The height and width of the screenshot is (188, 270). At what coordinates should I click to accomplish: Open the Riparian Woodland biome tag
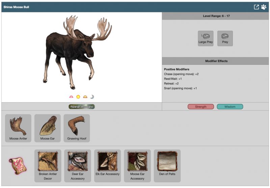point(82,107)
